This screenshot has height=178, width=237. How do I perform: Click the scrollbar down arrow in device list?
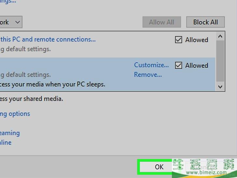[x=220, y=87]
